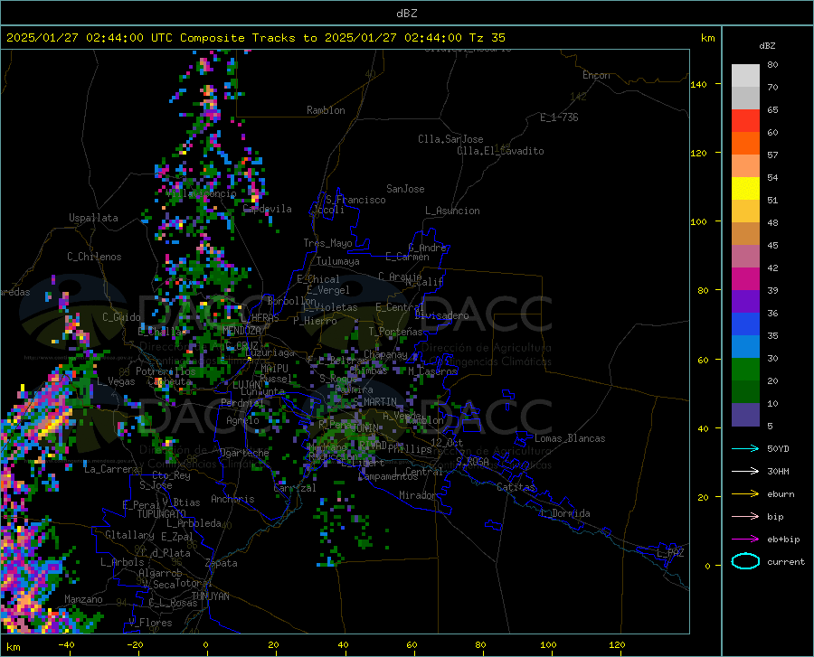Click the La_Carrera map label
This screenshot has height=657, width=814.
(111, 469)
